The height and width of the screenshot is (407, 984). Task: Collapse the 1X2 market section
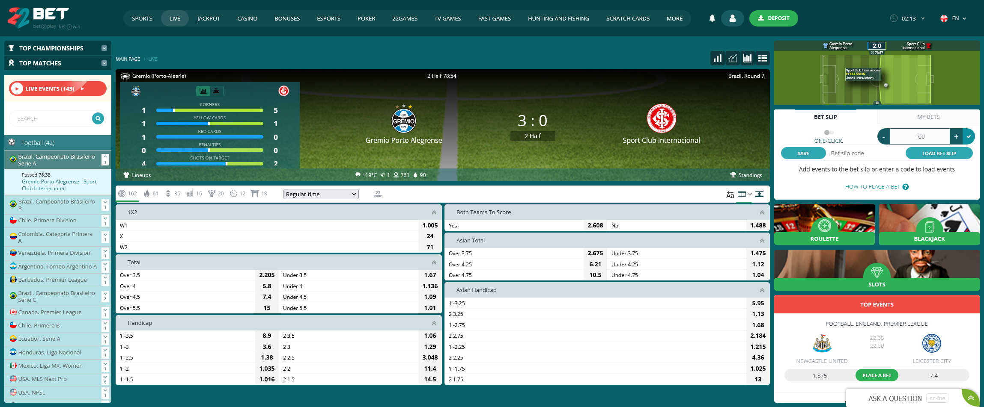click(x=434, y=212)
